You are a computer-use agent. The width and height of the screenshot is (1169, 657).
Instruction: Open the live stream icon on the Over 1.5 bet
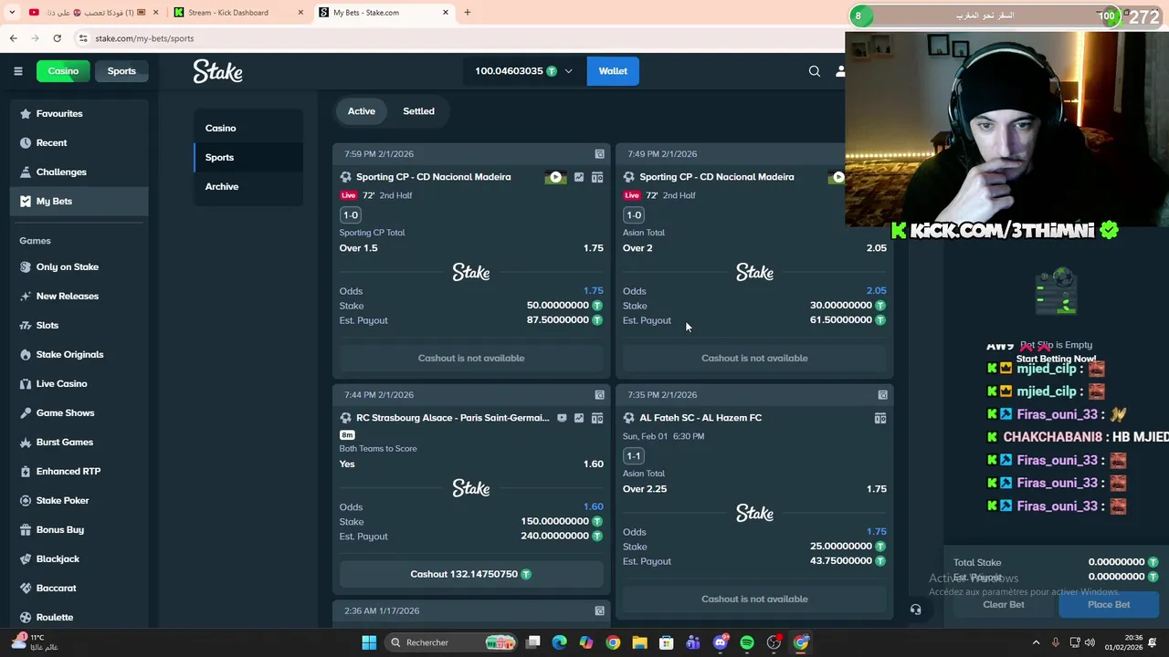(x=555, y=177)
